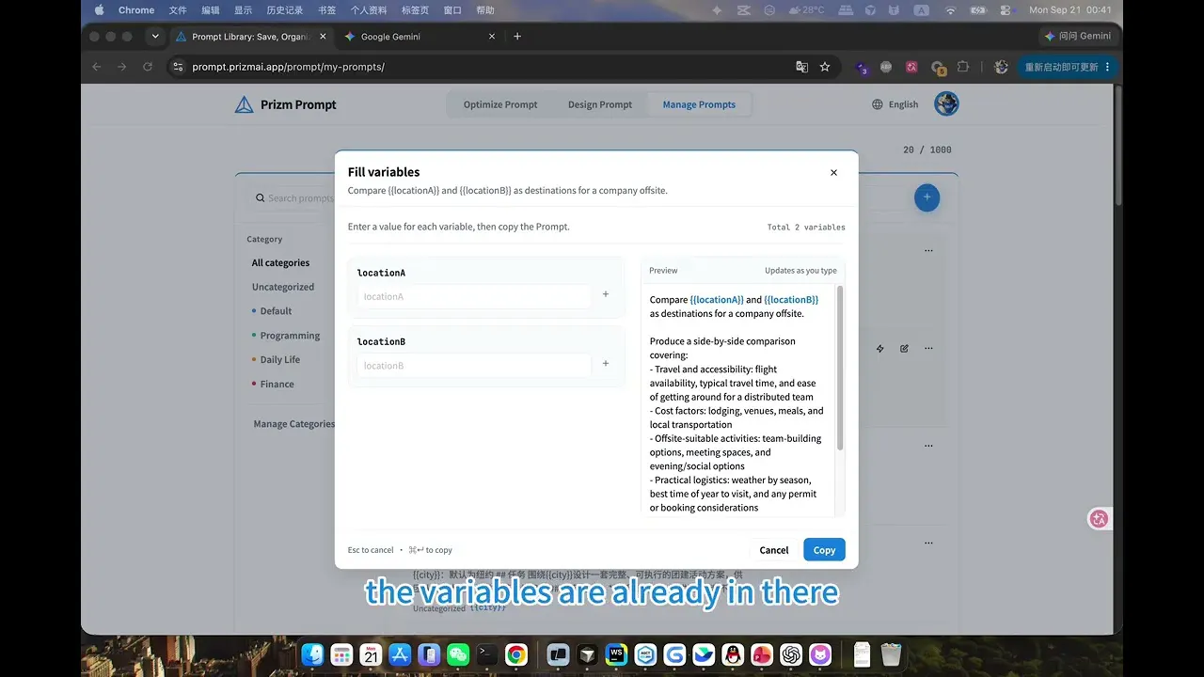Select the Daily Life category

(276, 360)
